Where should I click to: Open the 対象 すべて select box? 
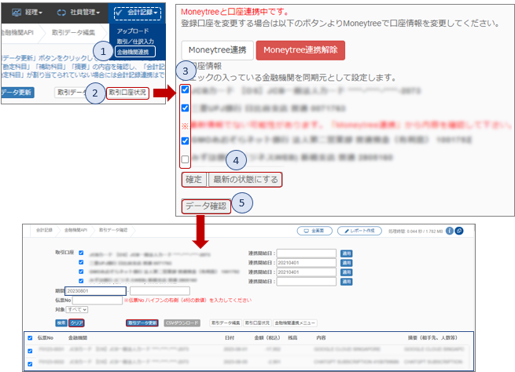click(x=77, y=309)
